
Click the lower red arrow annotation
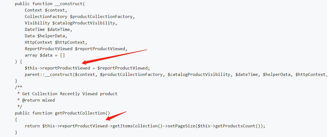116,116
